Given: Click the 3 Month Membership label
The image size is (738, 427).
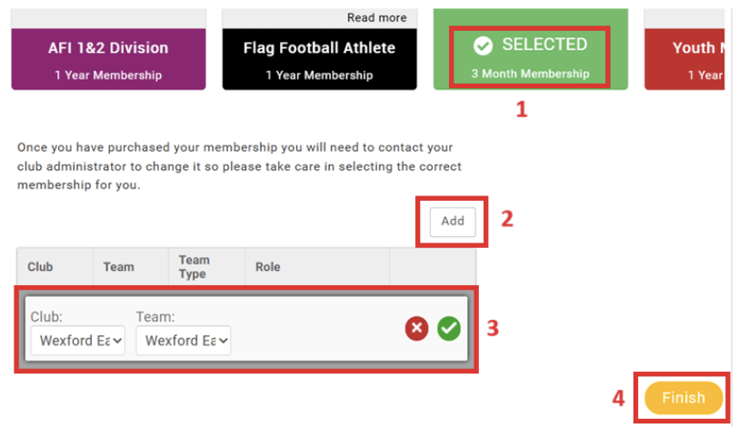Looking at the screenshot, I should pos(530,74).
